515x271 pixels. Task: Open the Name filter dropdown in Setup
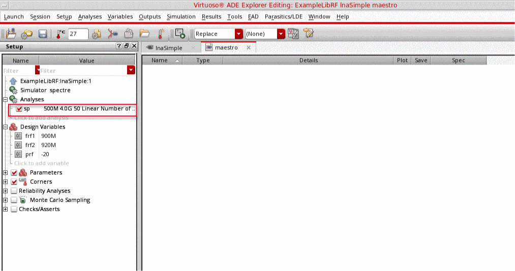(37, 70)
